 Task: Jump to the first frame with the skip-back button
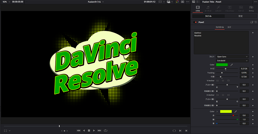pos(79,130)
